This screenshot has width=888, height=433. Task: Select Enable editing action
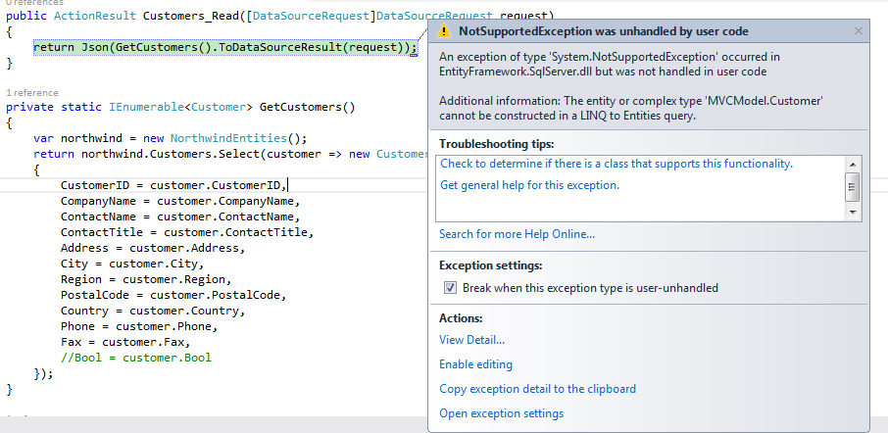(x=475, y=364)
